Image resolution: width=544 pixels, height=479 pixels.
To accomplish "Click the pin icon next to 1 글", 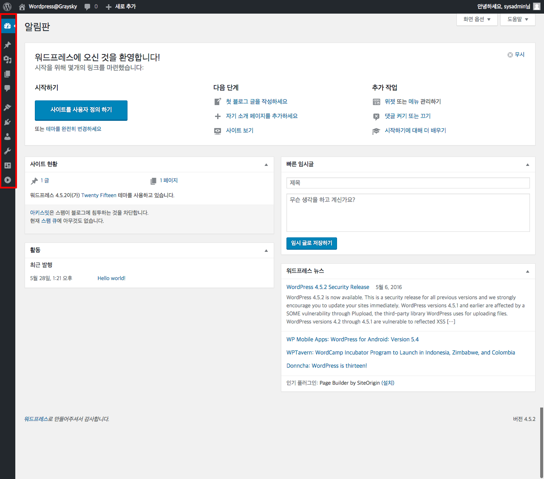I will click(x=34, y=181).
